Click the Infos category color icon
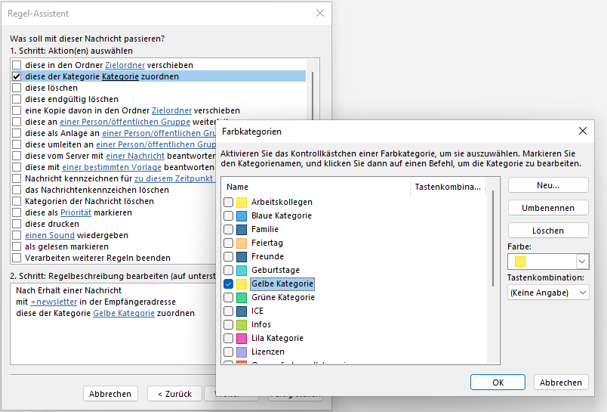The height and width of the screenshot is (412, 607). pos(242,325)
